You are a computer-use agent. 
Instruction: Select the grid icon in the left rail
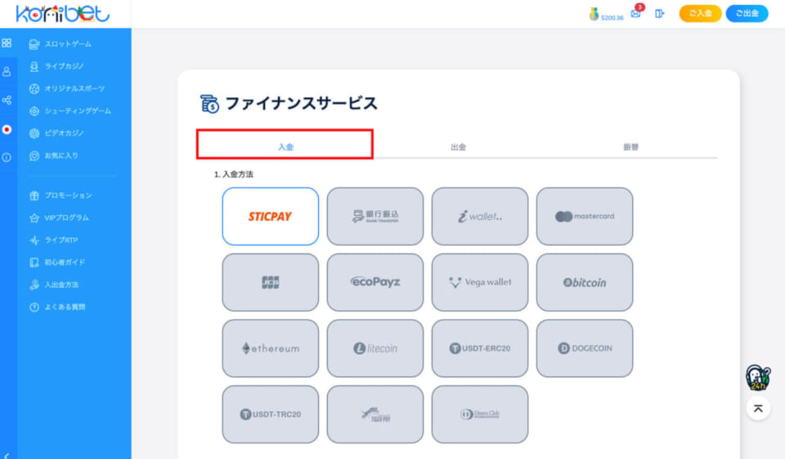[7, 43]
